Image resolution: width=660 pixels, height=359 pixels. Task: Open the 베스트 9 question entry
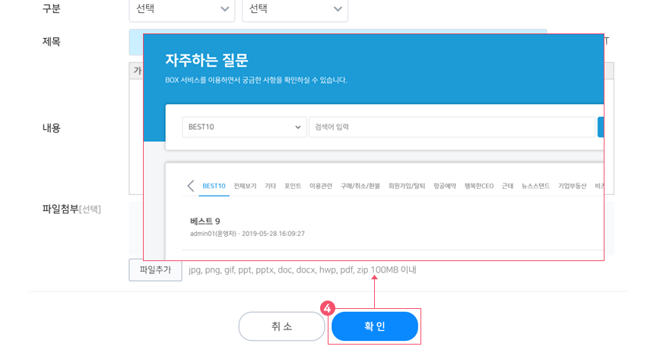(x=205, y=221)
